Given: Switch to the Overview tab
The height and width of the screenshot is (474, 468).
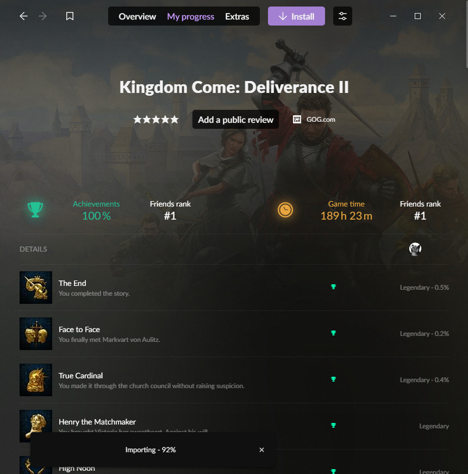Looking at the screenshot, I should point(138,16).
